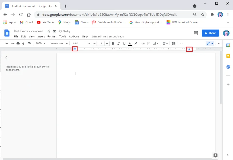This screenshot has width=233, height=160.
Task: Redo the last action
Action: pos(13,44)
